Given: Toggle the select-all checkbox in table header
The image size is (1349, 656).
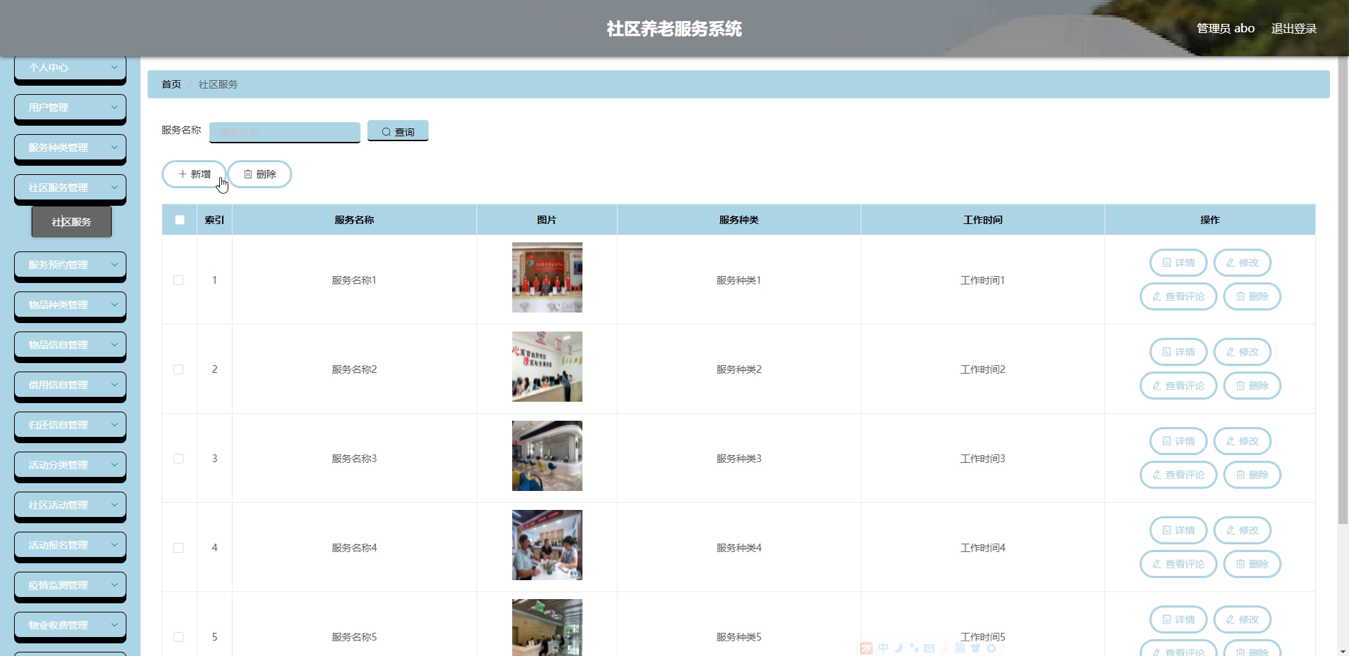Looking at the screenshot, I should click(x=180, y=220).
